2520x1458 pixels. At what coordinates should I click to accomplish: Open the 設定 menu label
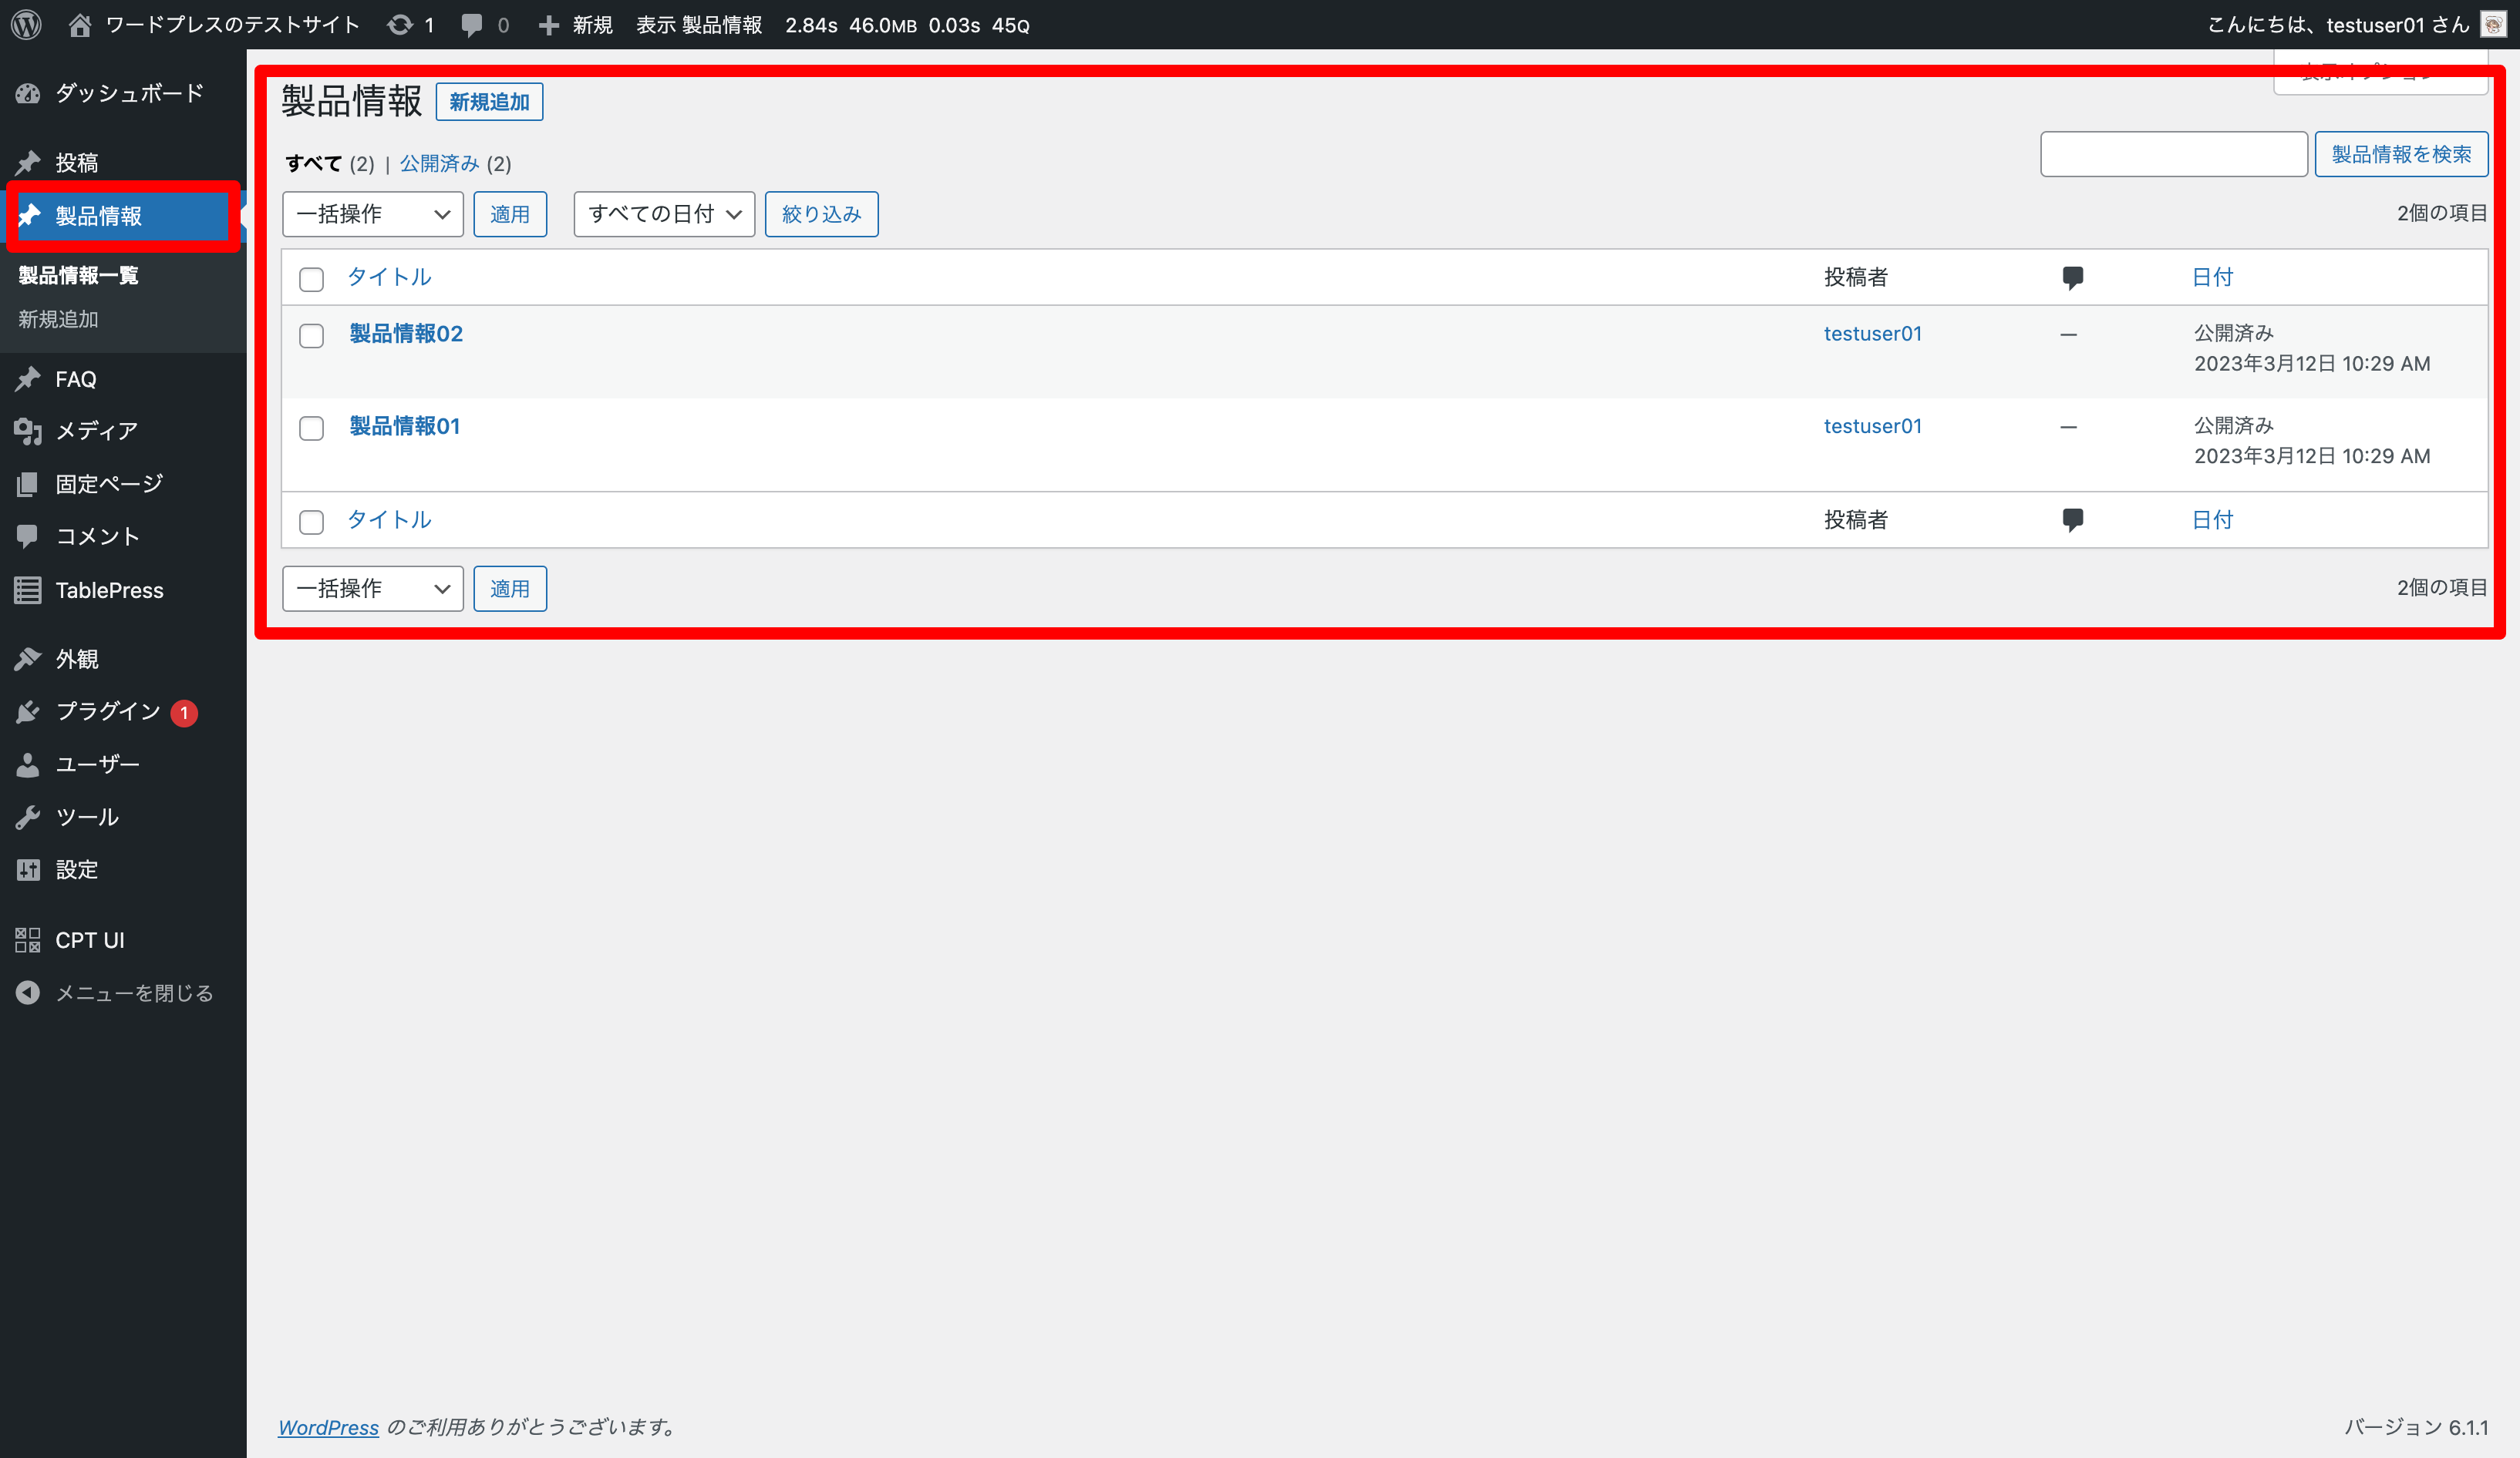coord(76,869)
